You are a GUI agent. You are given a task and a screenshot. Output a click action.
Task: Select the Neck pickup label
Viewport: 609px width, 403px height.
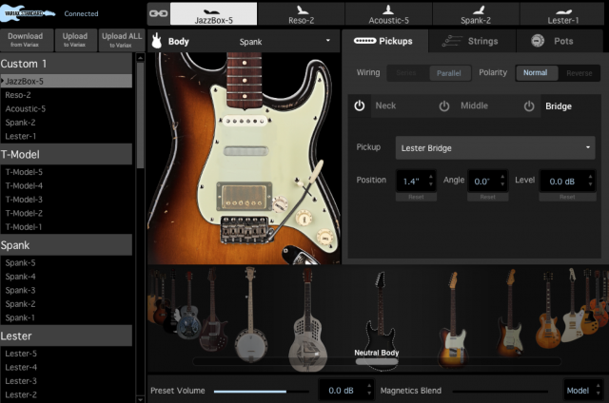[385, 106]
